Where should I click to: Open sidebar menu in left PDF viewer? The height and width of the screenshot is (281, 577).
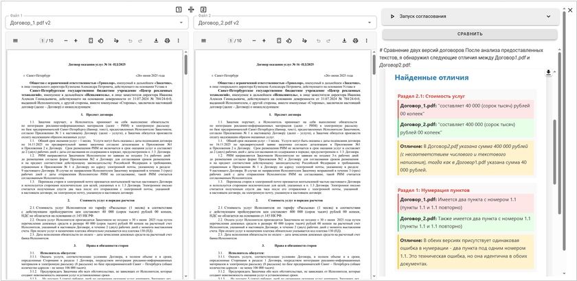point(16,41)
